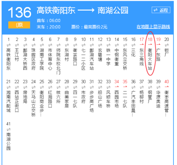The height and width of the screenshot is (165, 177).
Task: Select stop 33 风顺车桥
Action: pyautogui.click(x=108, y=99)
